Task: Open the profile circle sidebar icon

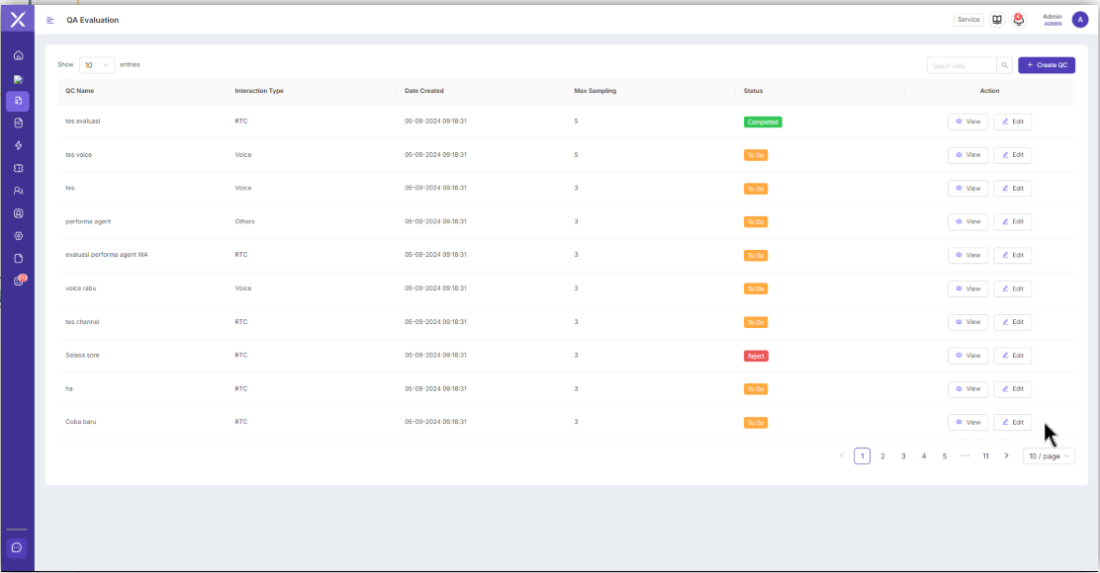Action: (18, 213)
